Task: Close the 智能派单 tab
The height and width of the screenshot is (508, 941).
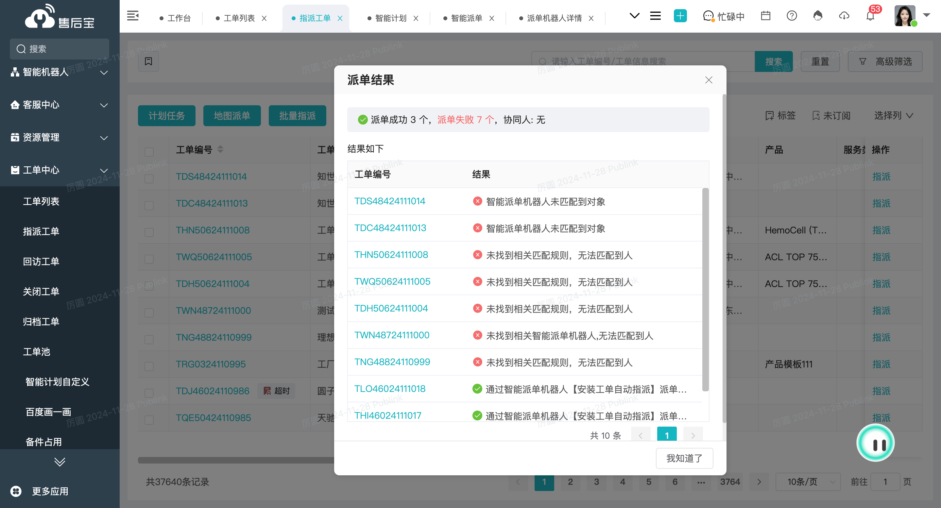Action: point(492,18)
